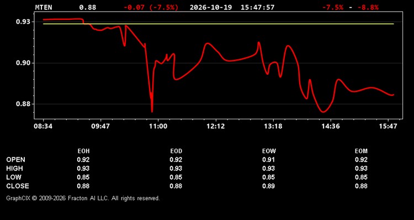Click the 0.88 y-axis label
This screenshot has width=414, height=220.
click(23, 104)
